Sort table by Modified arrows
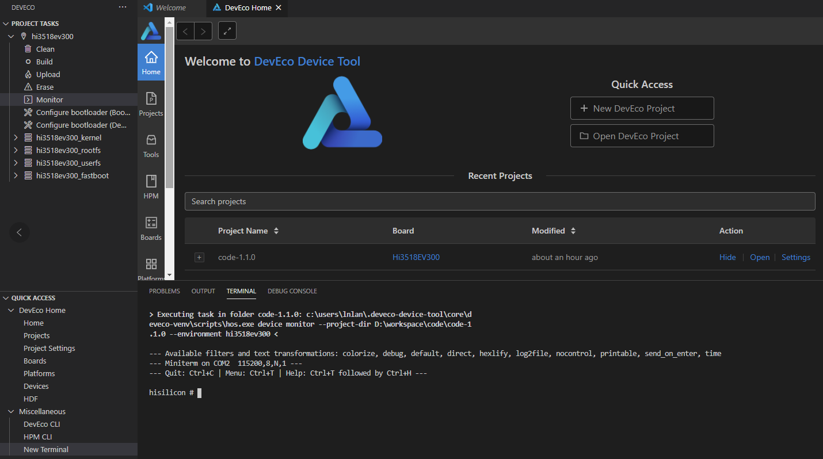The height and width of the screenshot is (459, 823). click(573, 231)
